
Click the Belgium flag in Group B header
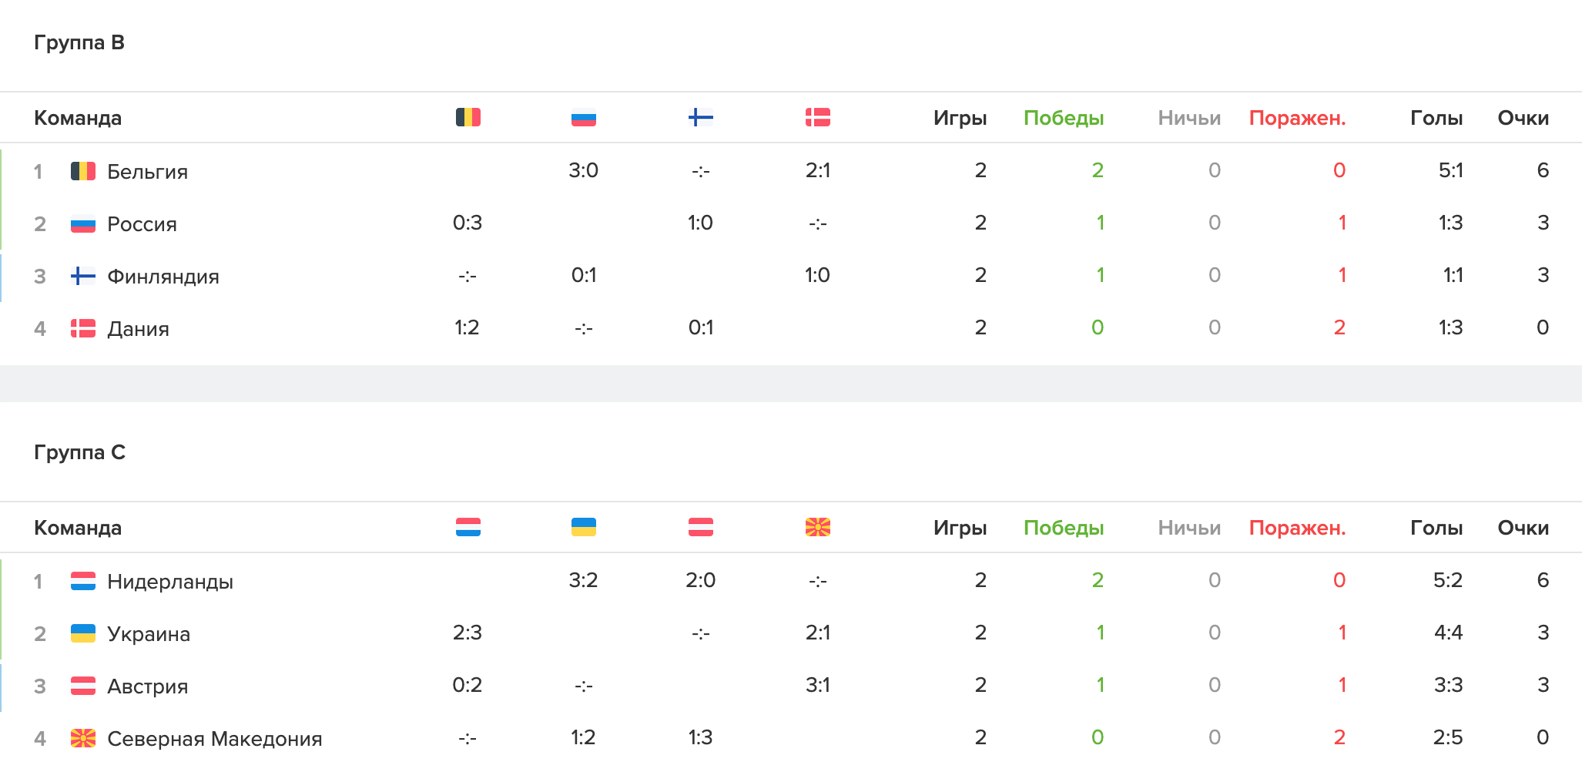[x=468, y=117]
